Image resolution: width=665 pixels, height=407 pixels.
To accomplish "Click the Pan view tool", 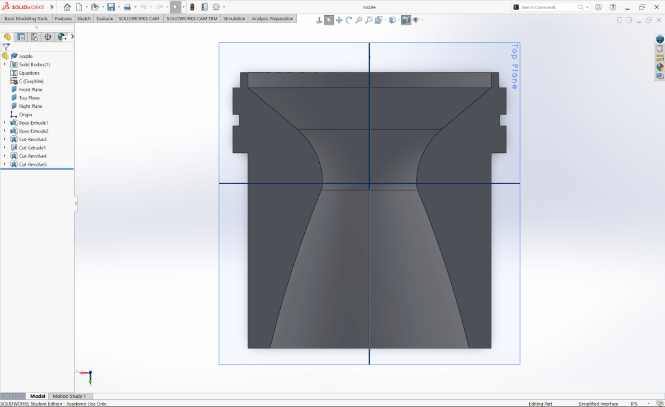I will (339, 20).
